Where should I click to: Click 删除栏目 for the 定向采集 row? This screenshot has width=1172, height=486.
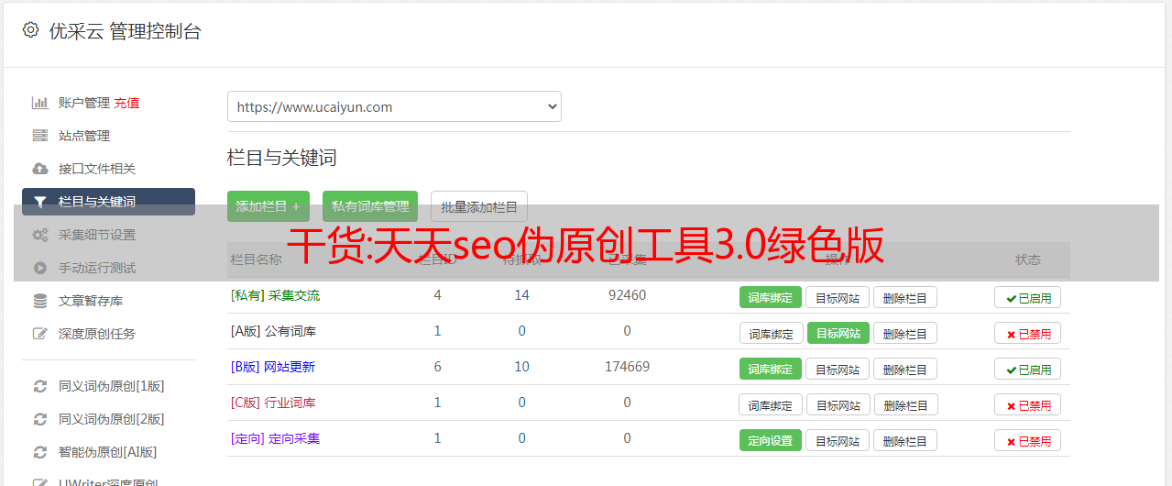[905, 440]
